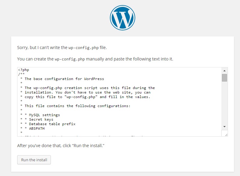Viewport: 240px width, 176px height.
Task: Click the 'After you've done that' instruction text
Action: pyautogui.click(x=61, y=146)
